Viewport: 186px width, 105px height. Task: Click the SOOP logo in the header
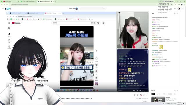8,9
